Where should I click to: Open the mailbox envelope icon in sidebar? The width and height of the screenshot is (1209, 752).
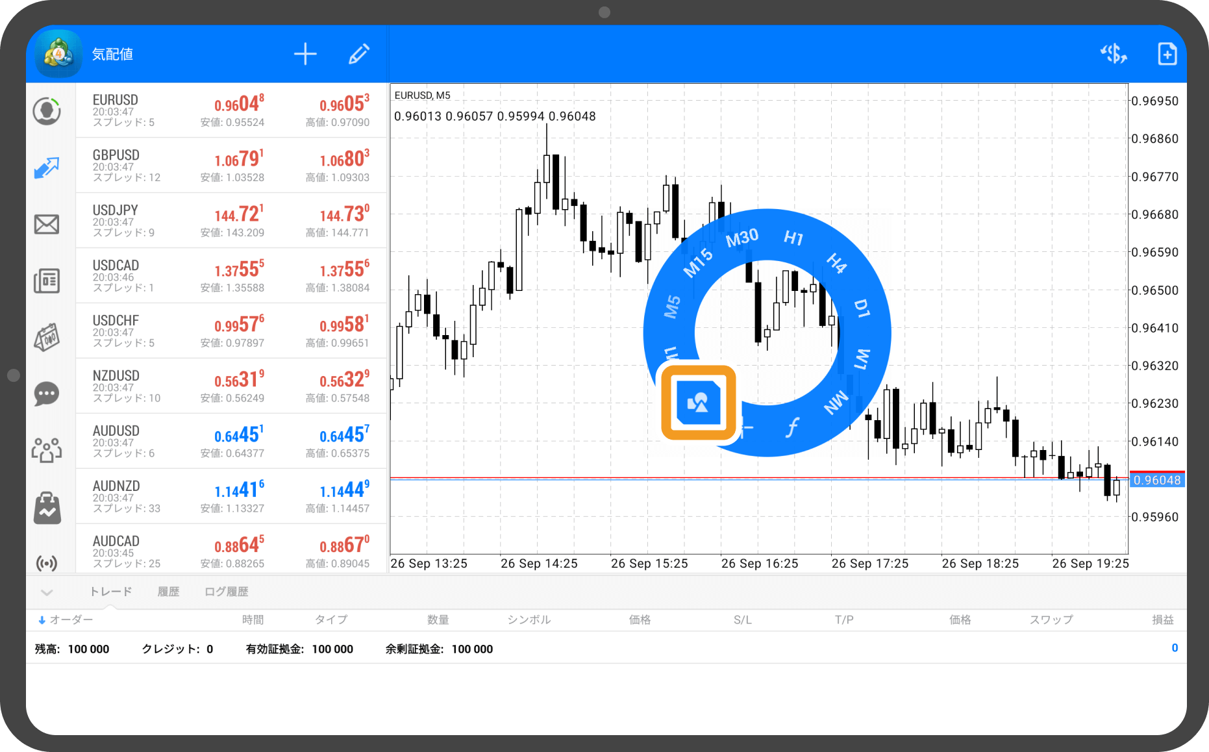point(47,225)
